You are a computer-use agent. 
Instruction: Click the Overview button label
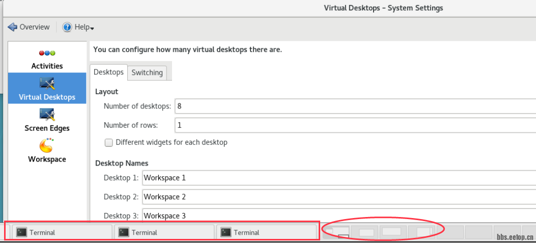[35, 27]
